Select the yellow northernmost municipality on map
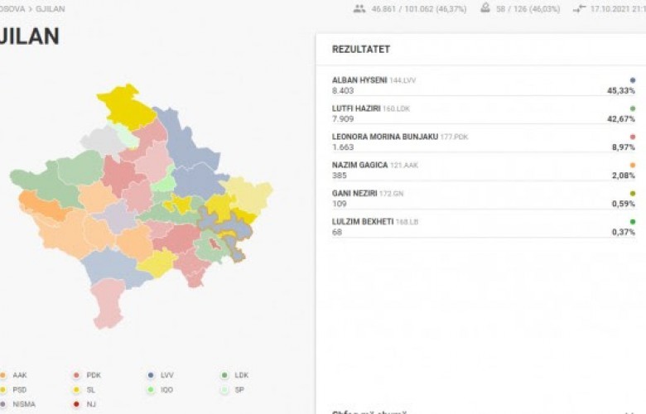This screenshot has width=646, height=414. (x=124, y=105)
